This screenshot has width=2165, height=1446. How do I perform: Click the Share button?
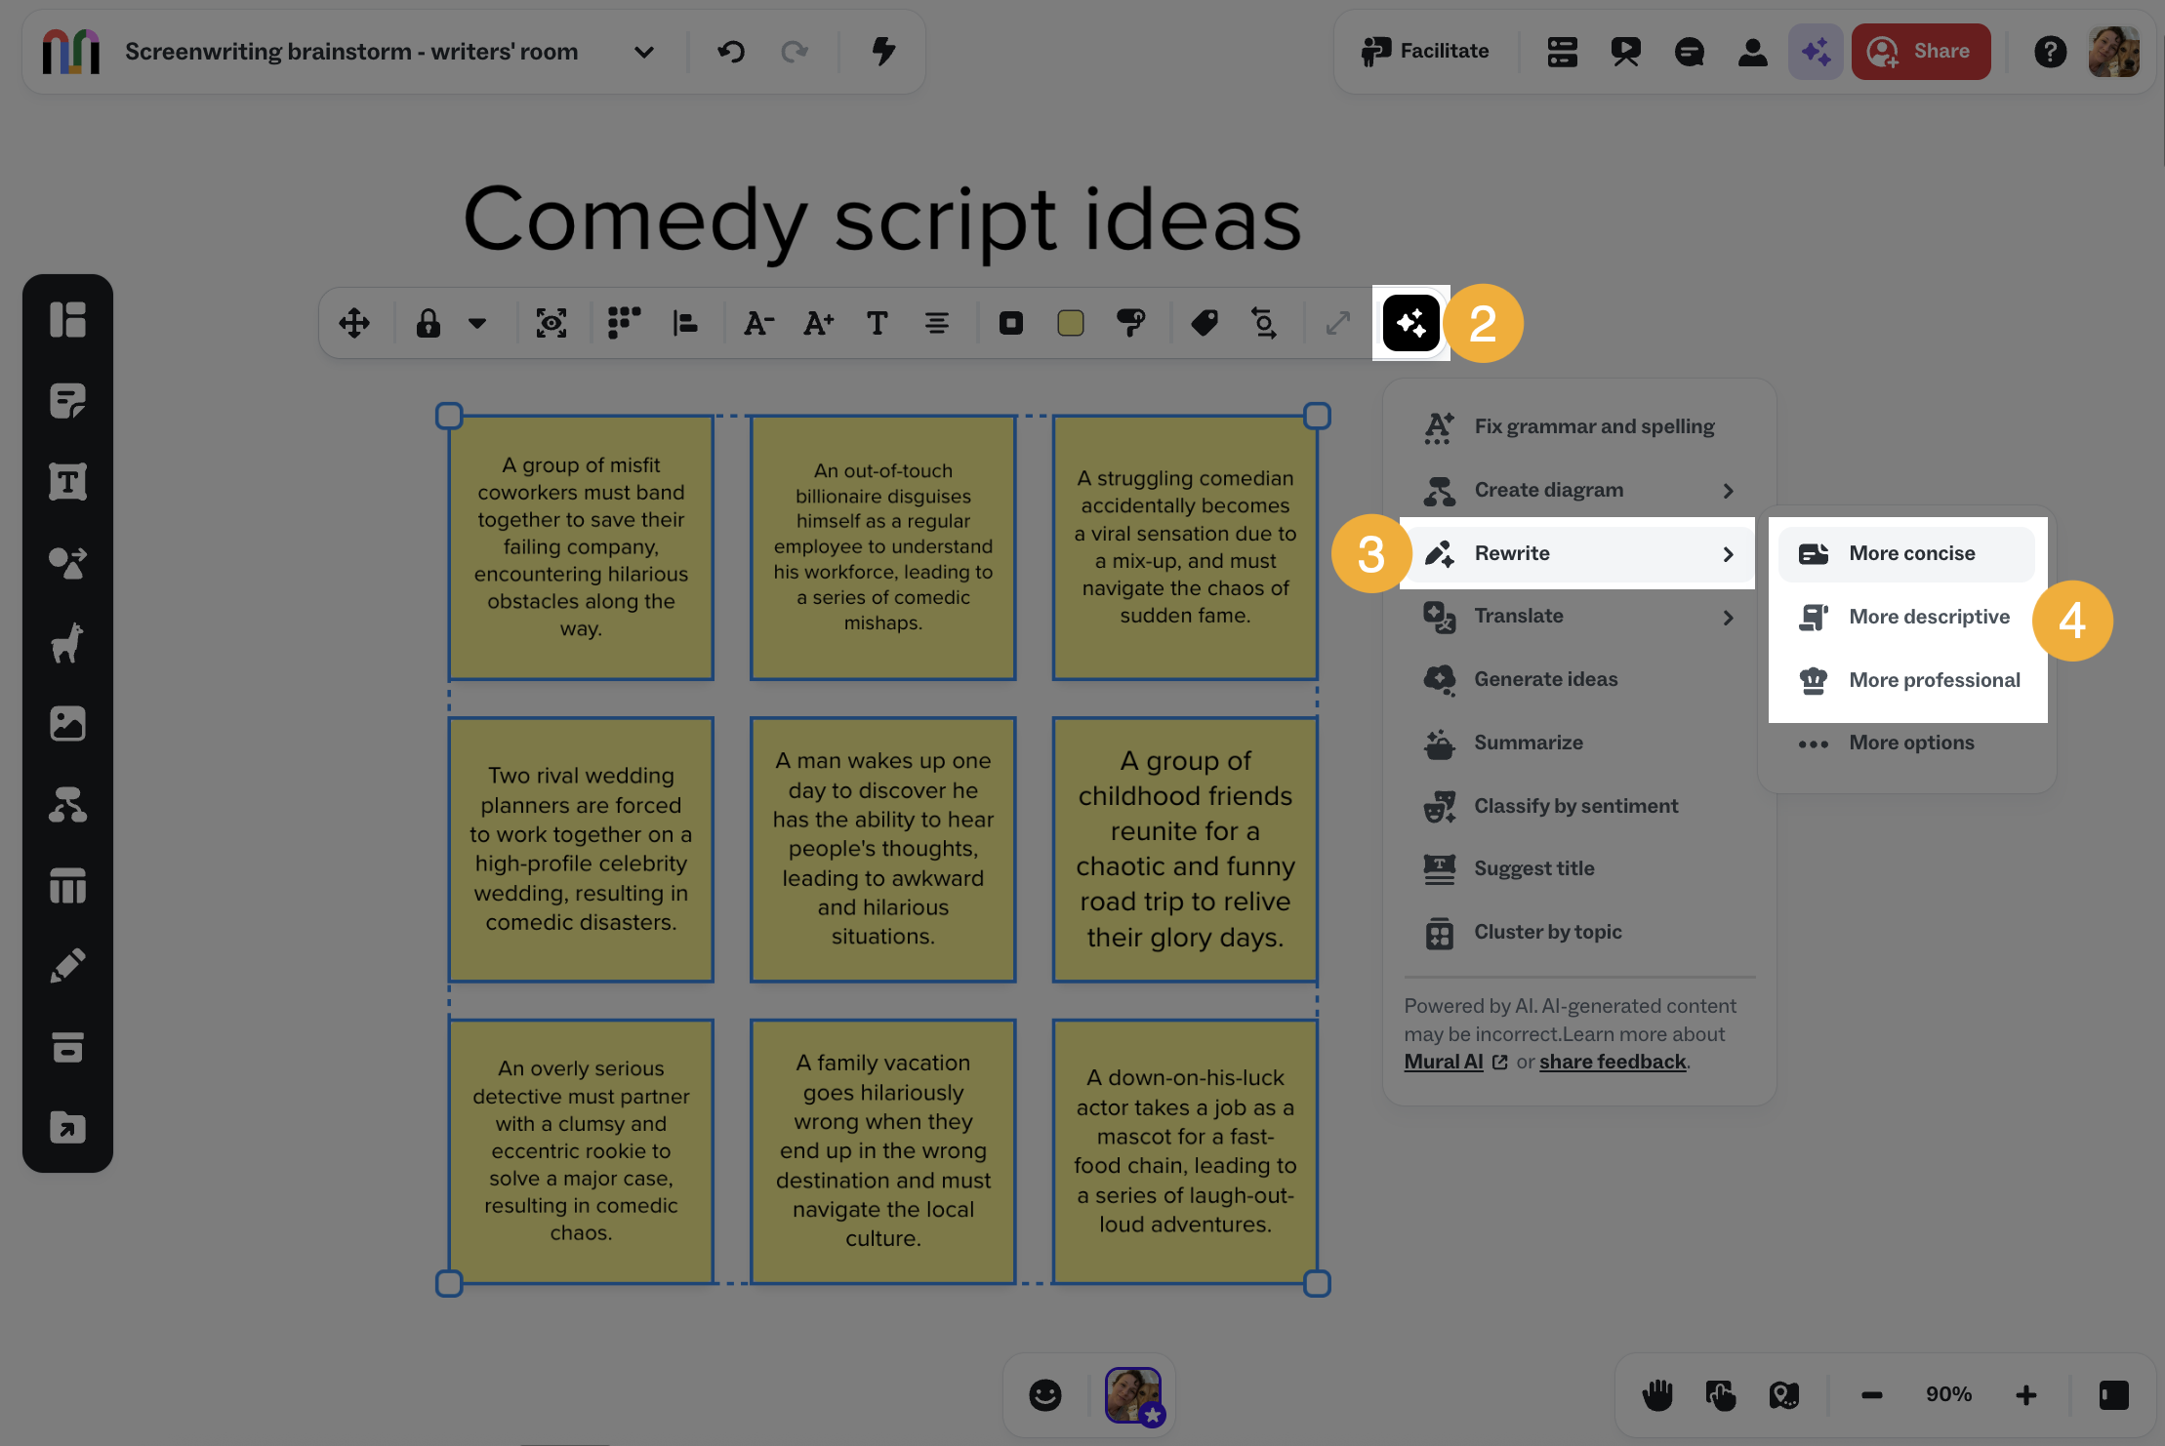1920,51
